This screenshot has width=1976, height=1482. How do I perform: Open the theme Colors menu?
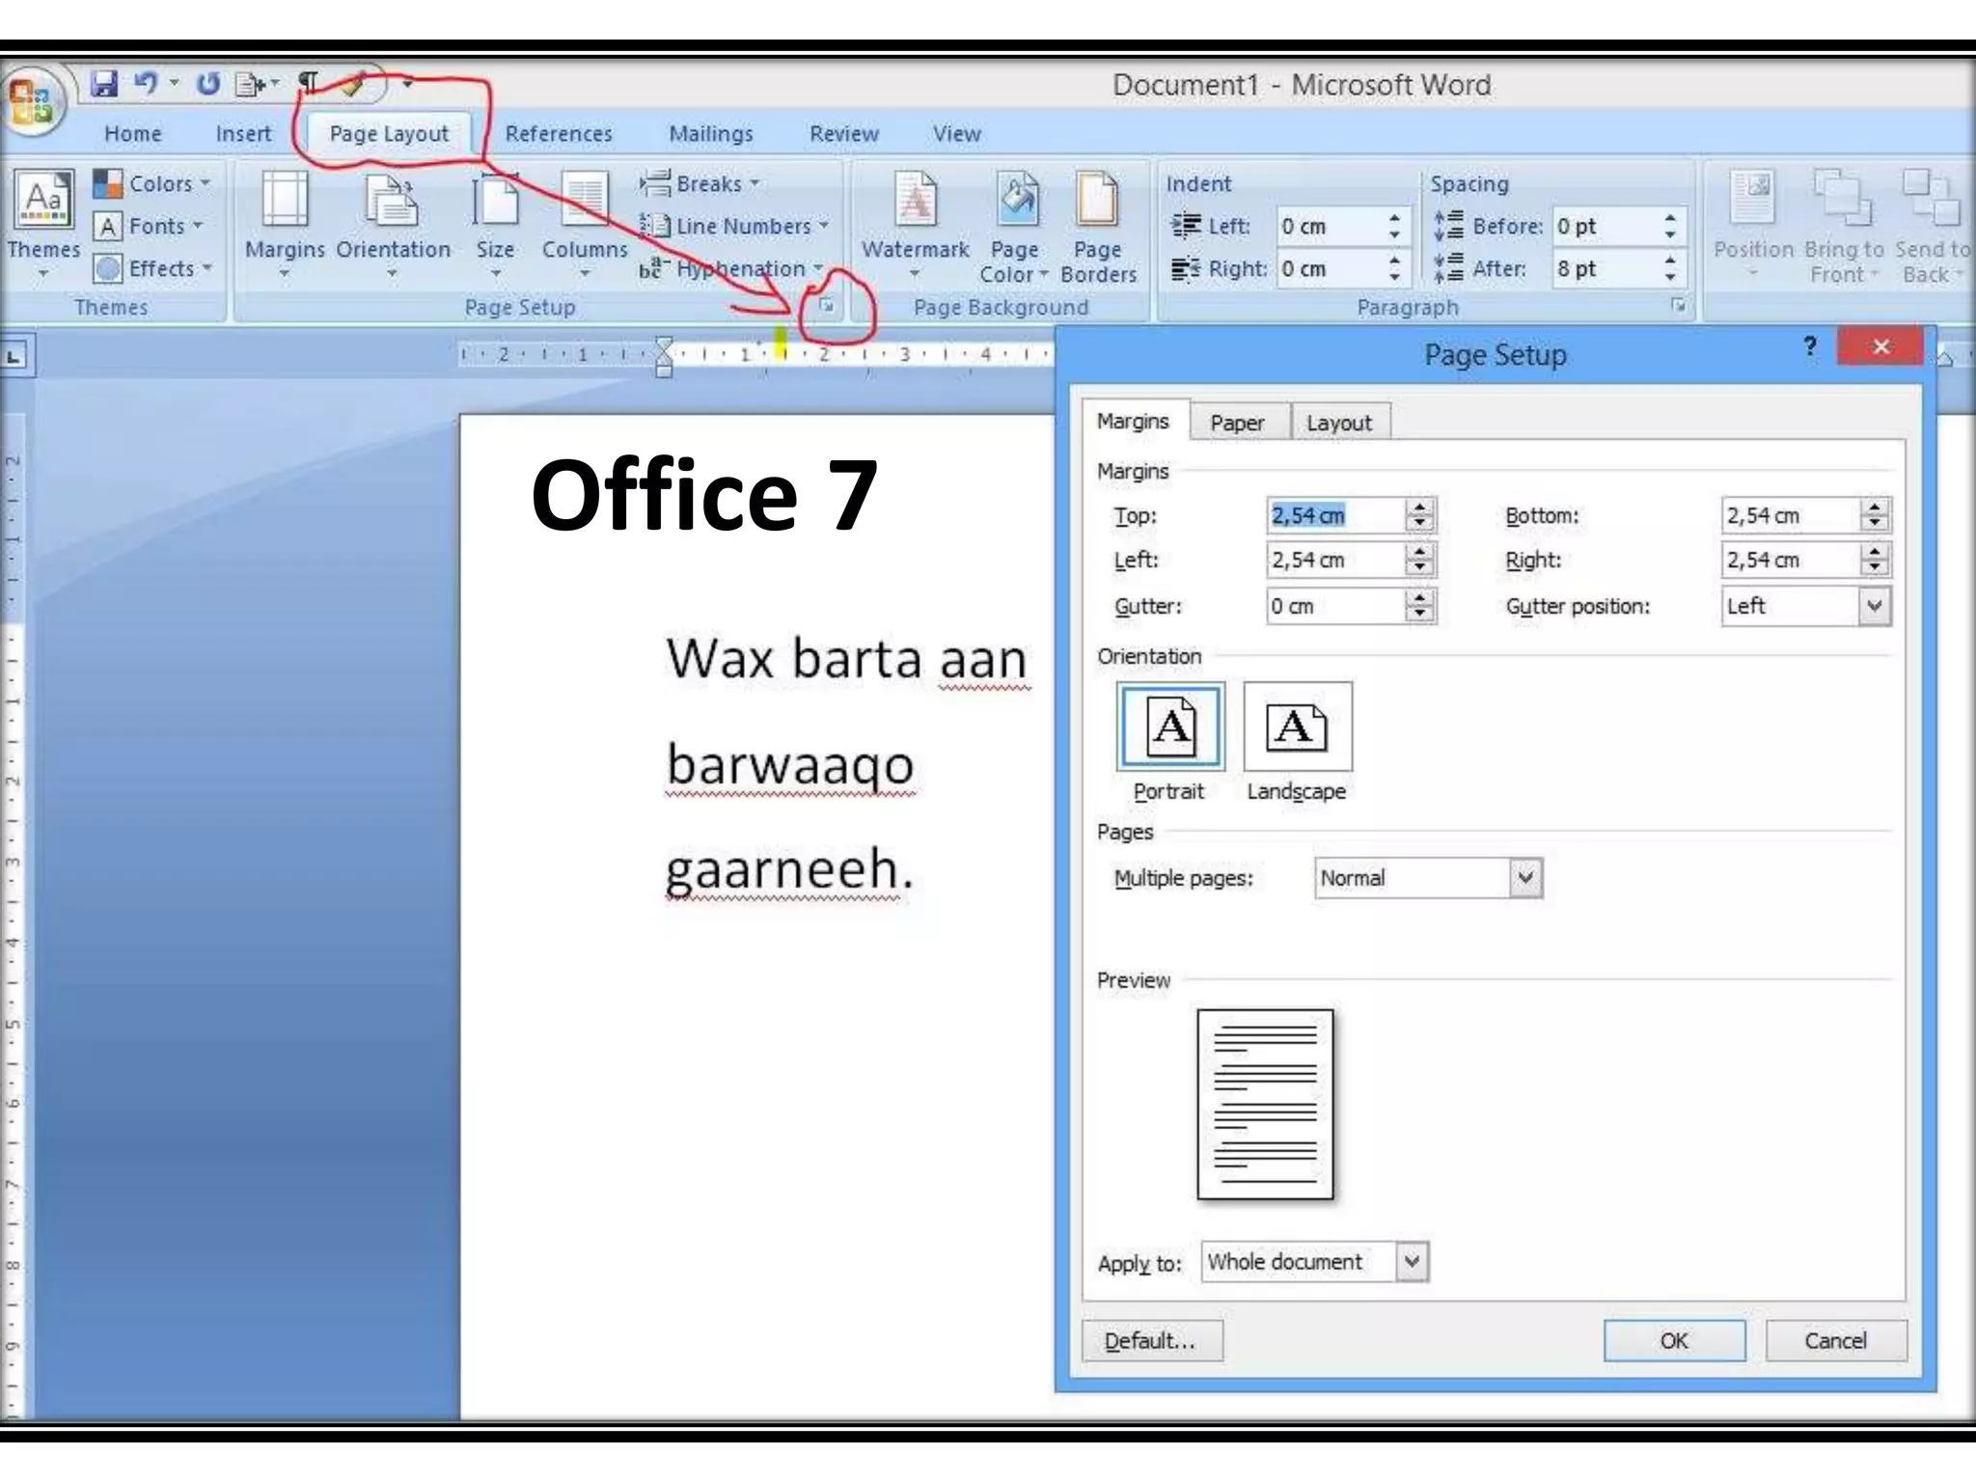(x=151, y=183)
